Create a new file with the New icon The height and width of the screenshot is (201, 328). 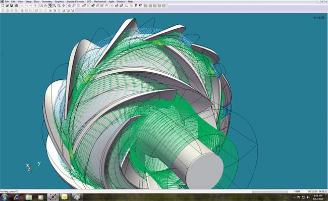(x=3, y=6)
